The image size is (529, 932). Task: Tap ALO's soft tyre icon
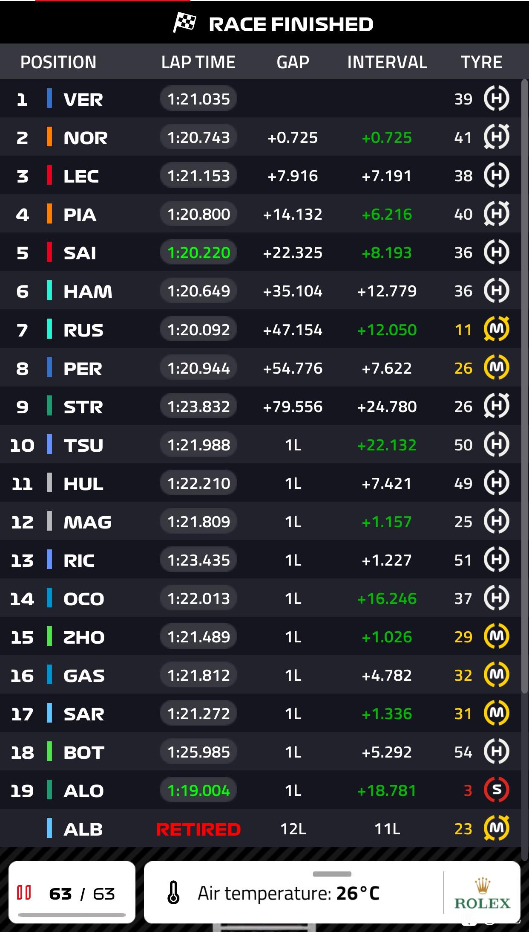click(496, 790)
